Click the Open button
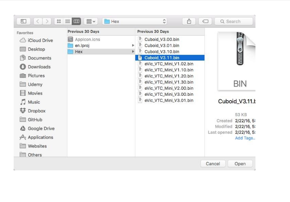The width and height of the screenshot is (290, 202). (x=240, y=164)
